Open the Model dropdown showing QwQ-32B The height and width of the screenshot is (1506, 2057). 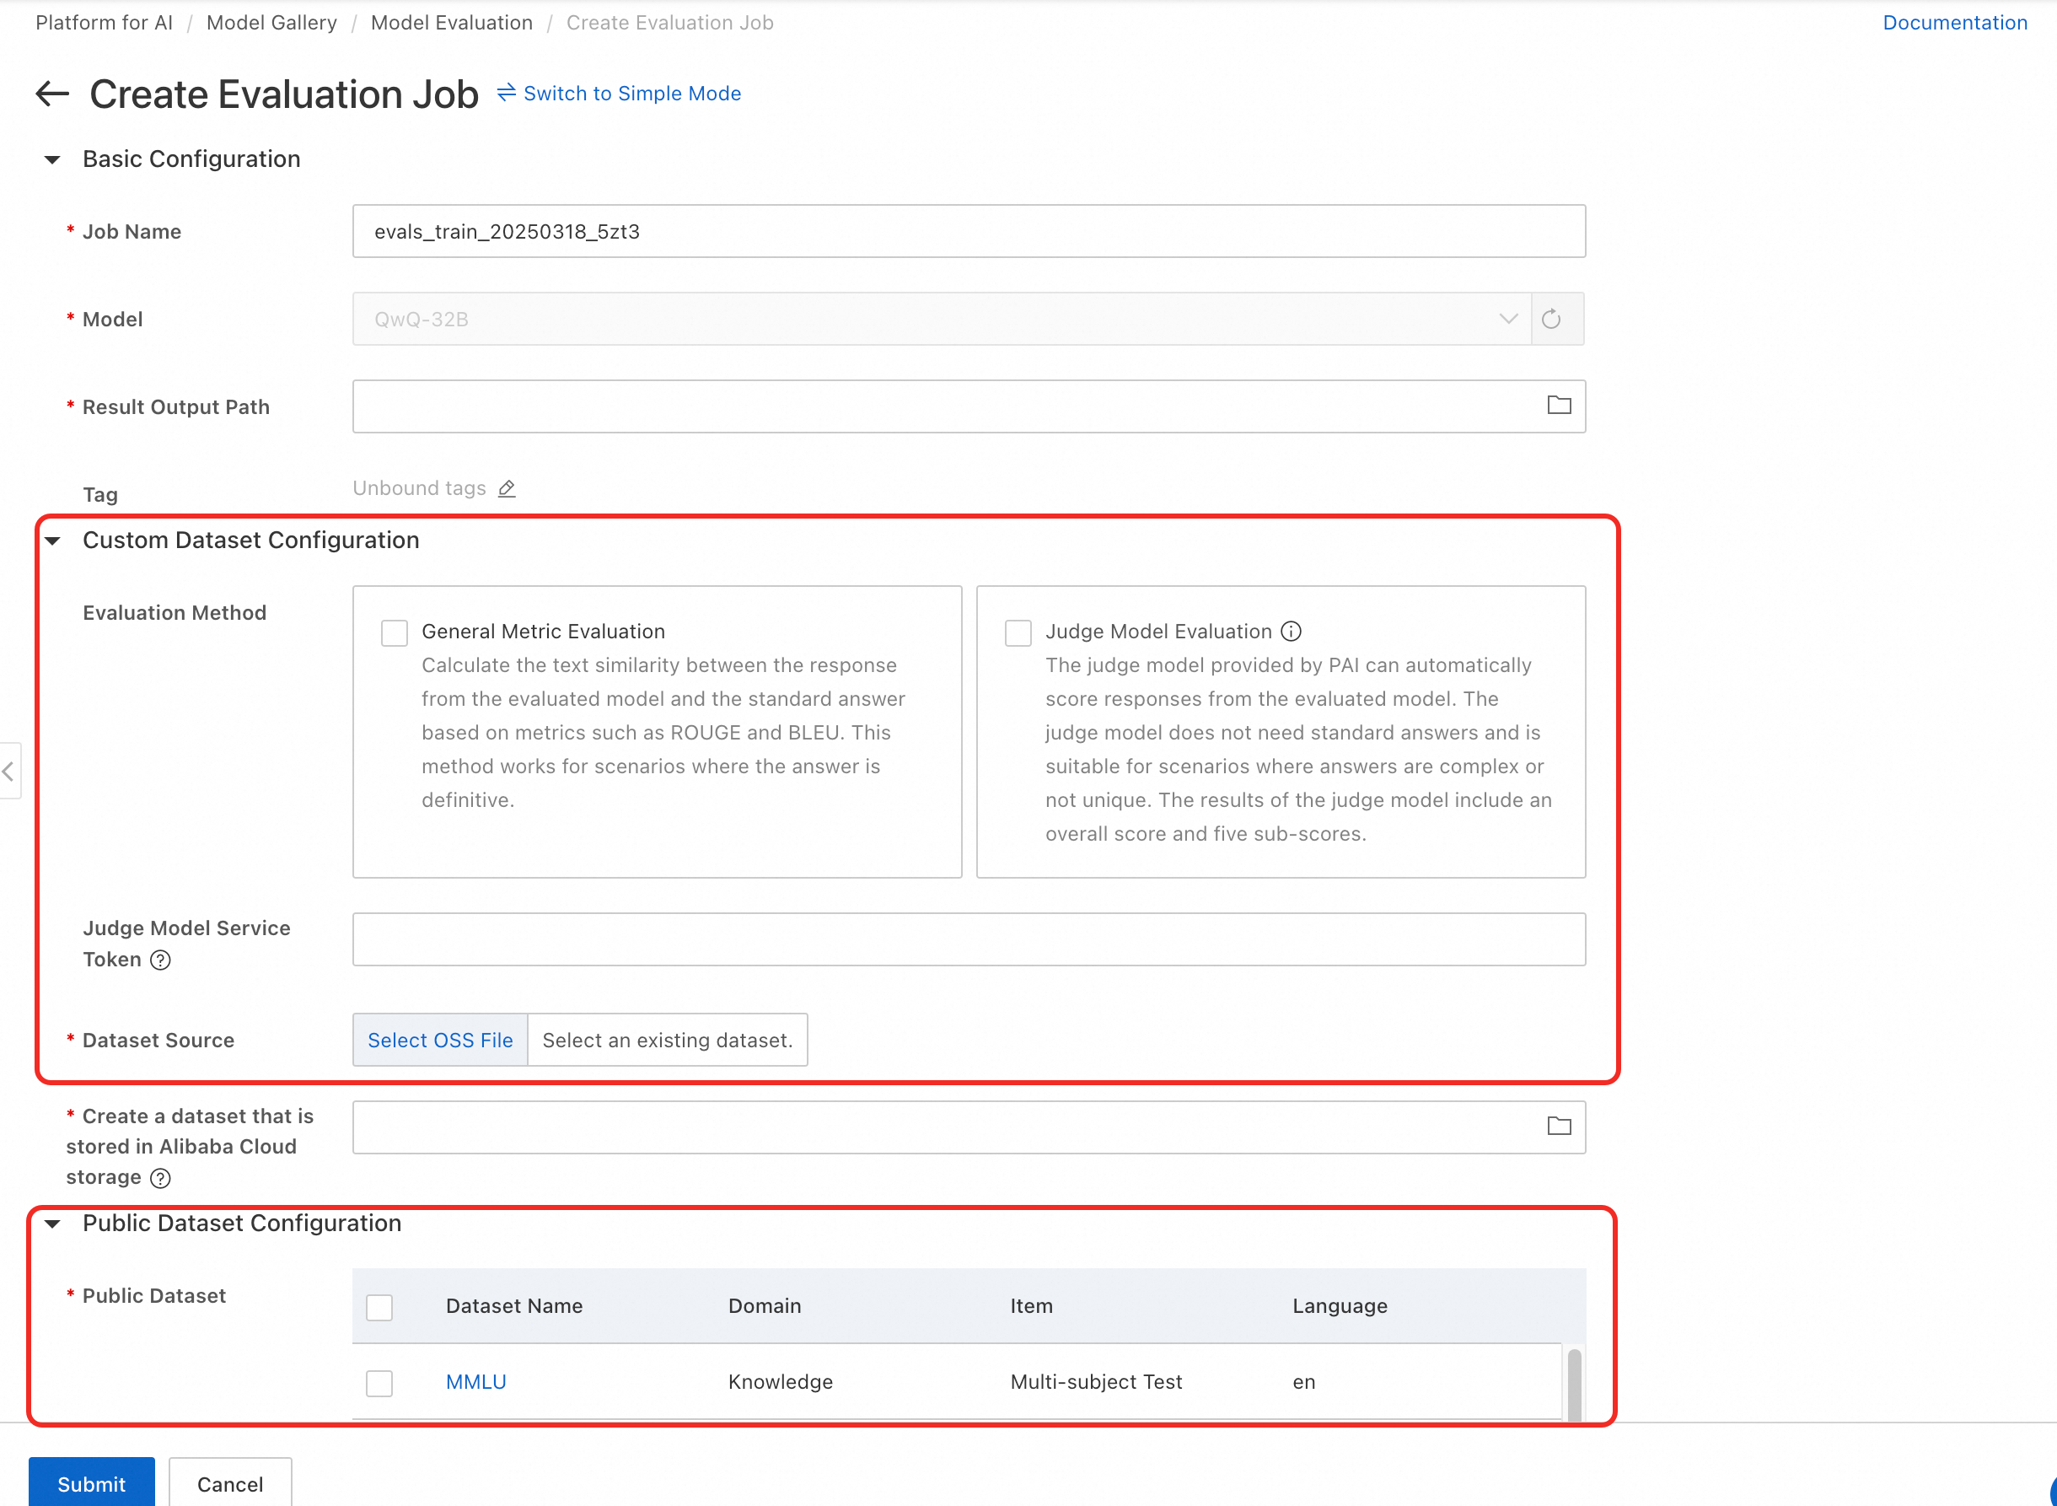click(x=941, y=319)
